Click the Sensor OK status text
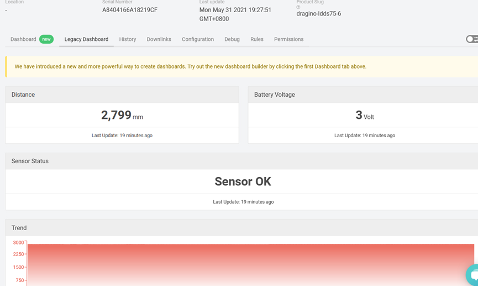The image size is (478, 286). 243,181
